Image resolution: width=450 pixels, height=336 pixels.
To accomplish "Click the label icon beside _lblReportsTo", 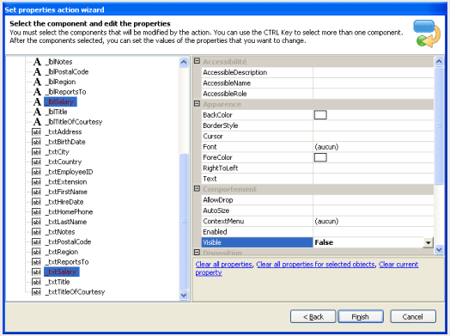I will click(37, 92).
